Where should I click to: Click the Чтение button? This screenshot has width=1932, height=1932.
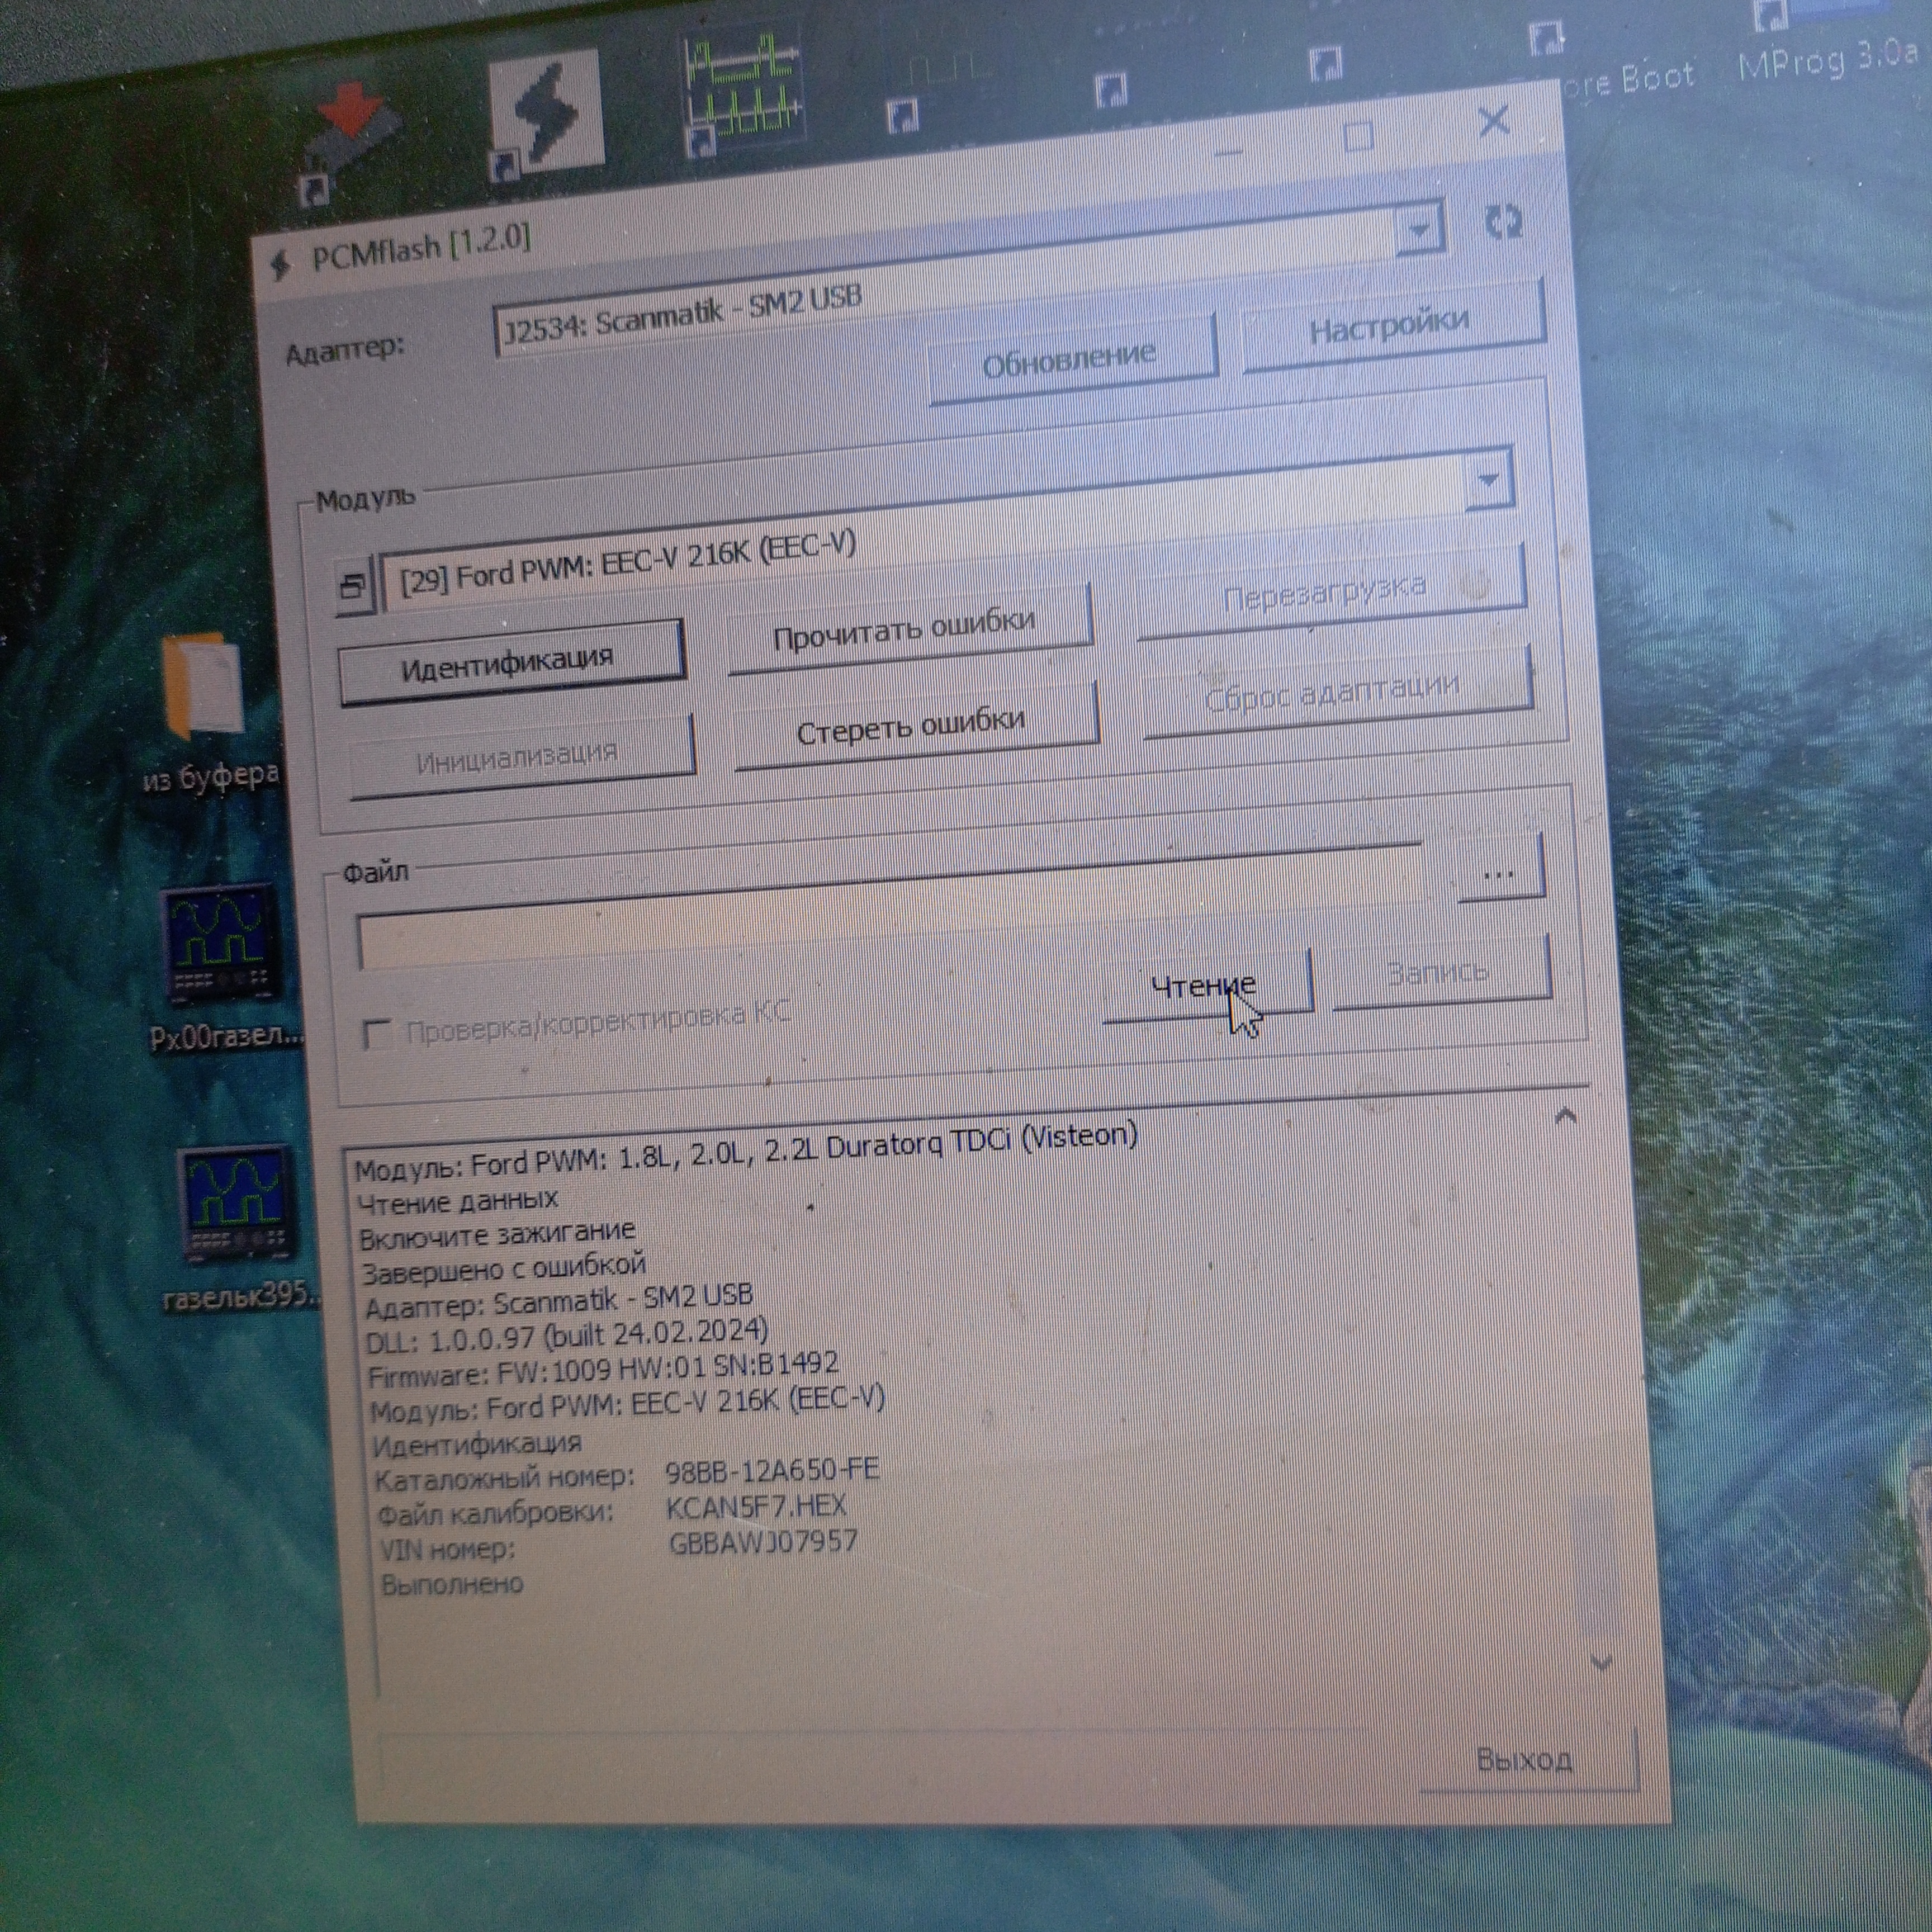(1204, 986)
